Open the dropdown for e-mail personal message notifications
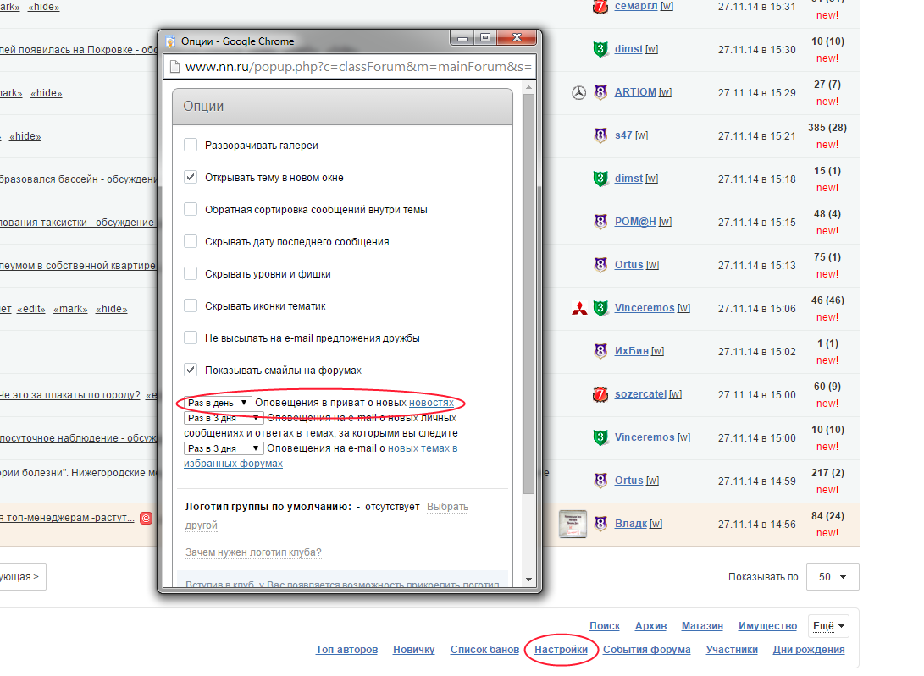Screen dimensions: 924x676 tap(224, 418)
